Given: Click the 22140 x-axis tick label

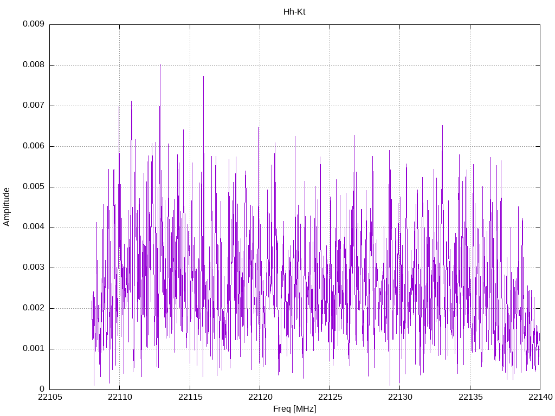Looking at the screenshot, I should coord(540,397).
